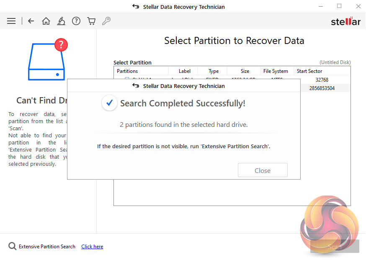Click the shopping cart buy icon
Viewport: 366px width, 260px height.
pyautogui.click(x=91, y=21)
